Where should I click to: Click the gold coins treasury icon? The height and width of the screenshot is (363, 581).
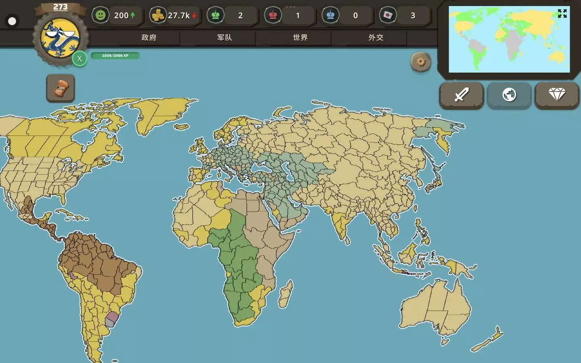point(158,15)
